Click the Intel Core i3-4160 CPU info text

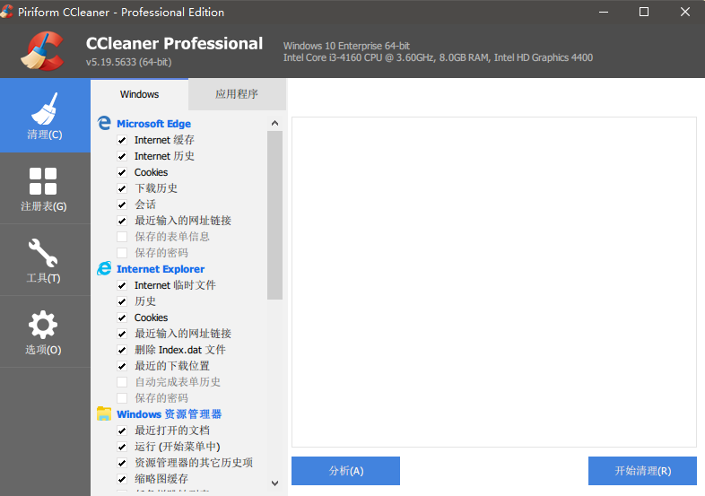(x=438, y=57)
